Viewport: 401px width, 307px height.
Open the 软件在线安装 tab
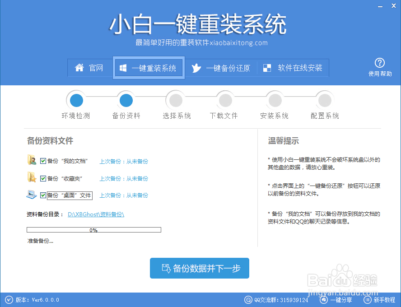point(294,68)
